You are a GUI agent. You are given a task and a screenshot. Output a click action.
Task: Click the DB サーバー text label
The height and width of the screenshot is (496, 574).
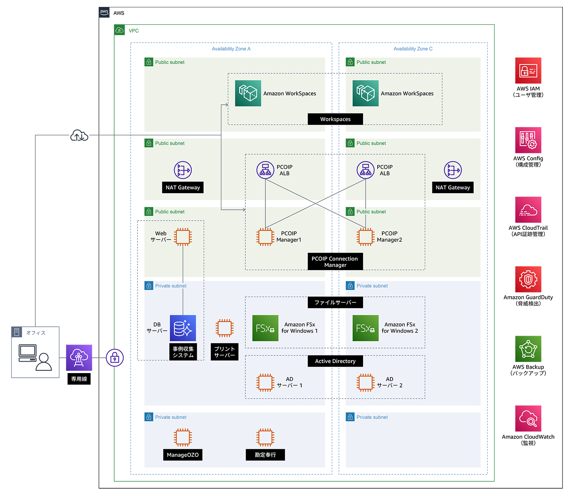(x=157, y=328)
